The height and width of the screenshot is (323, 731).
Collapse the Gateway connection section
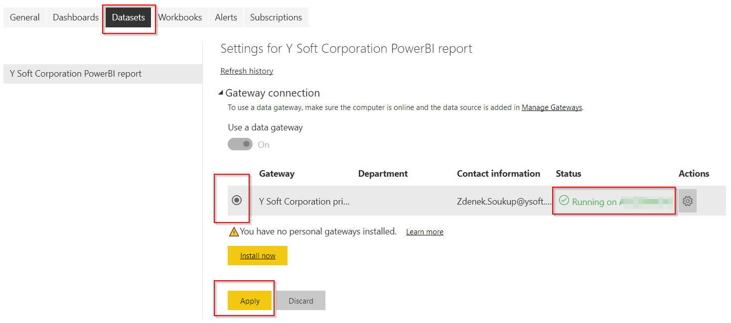[221, 93]
